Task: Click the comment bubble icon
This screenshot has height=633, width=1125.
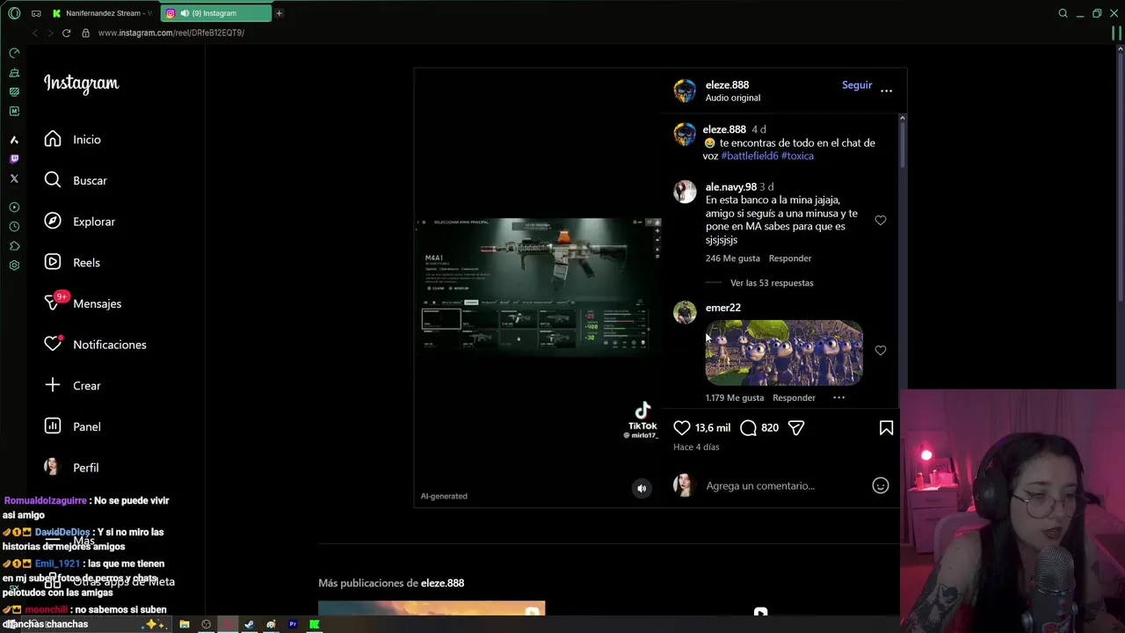Action: click(x=748, y=427)
